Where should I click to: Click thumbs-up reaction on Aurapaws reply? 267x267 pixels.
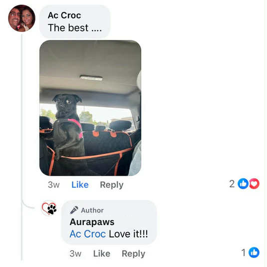click(x=254, y=253)
